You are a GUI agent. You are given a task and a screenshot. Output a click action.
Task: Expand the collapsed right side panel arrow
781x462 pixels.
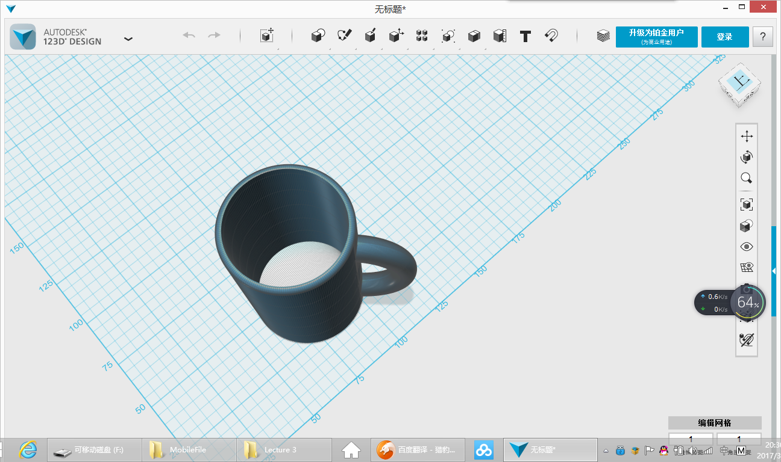pos(774,271)
